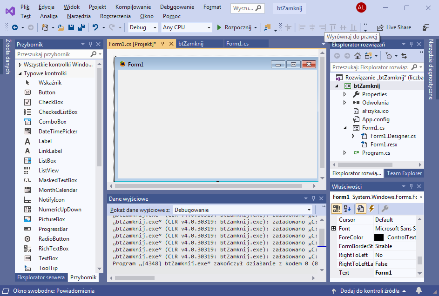Image resolution: width=439 pixels, height=296 pixels.
Task: Open the Edycja menu
Action: click(x=47, y=7)
